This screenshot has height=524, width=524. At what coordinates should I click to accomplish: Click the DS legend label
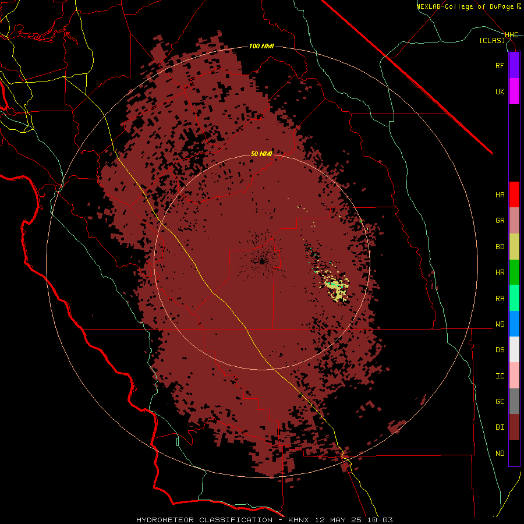[x=500, y=350]
